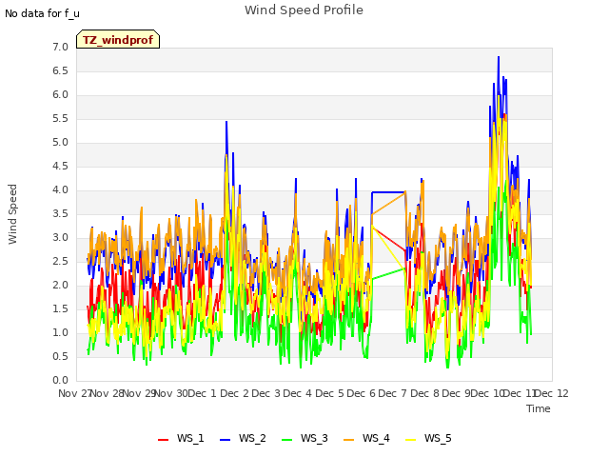Click the 5.5 y-axis tick label
This screenshot has width=609, height=457.
coord(60,118)
